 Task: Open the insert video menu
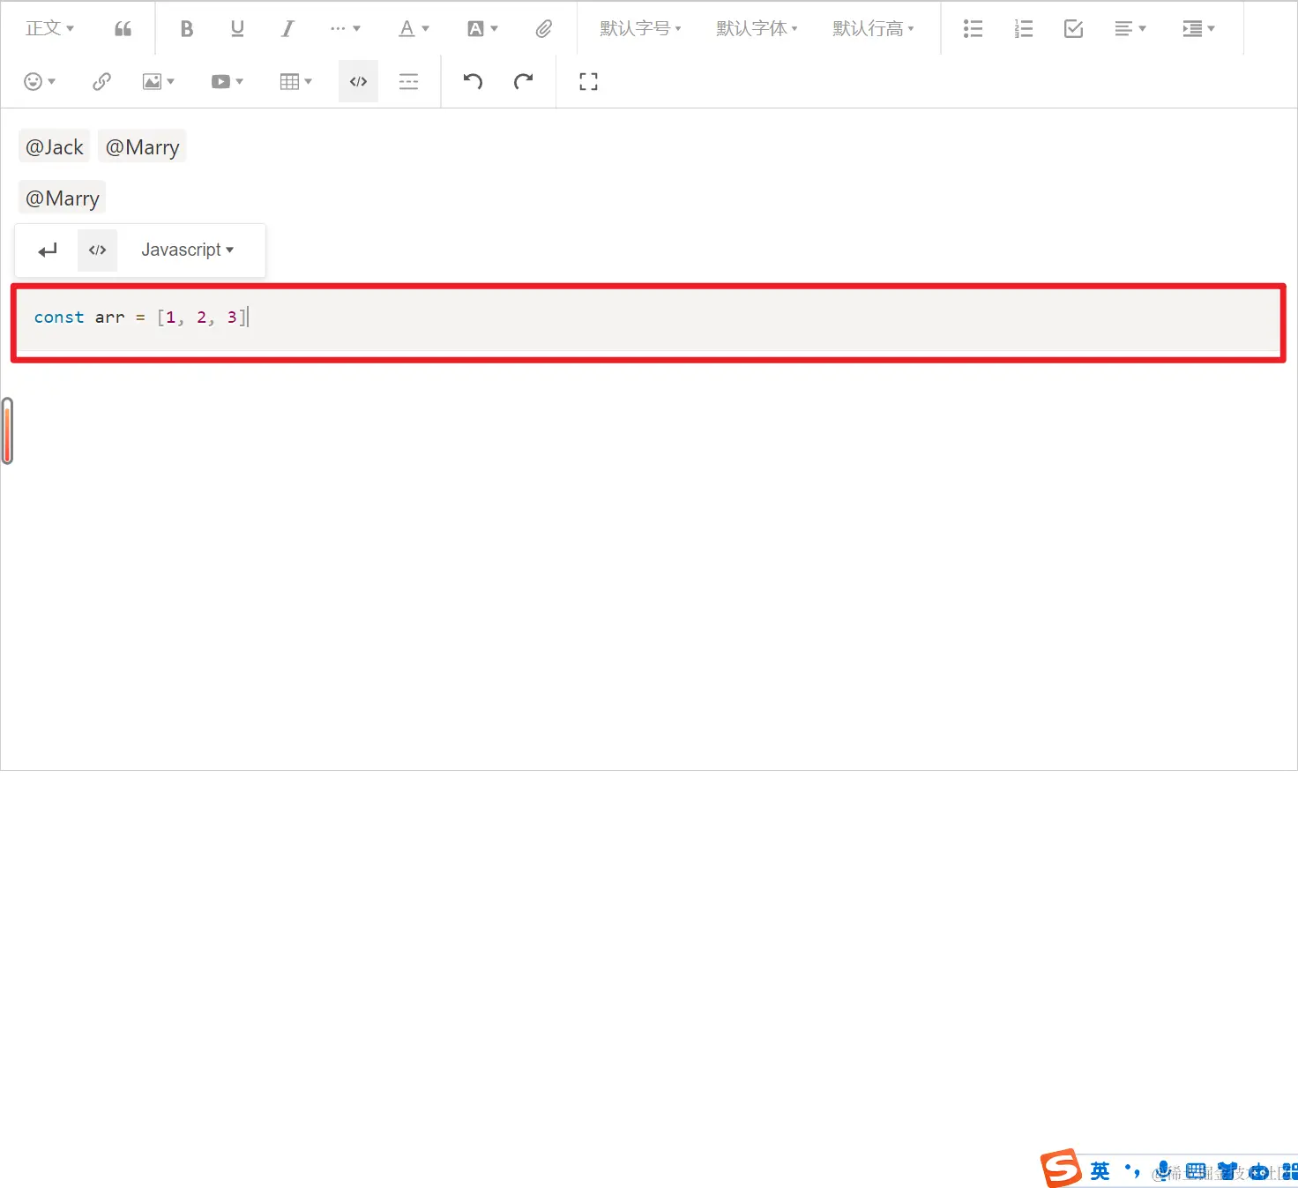pos(227,81)
